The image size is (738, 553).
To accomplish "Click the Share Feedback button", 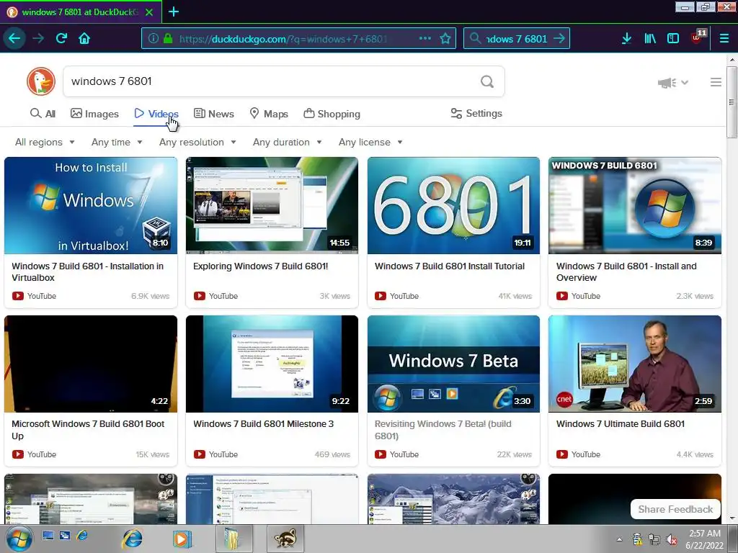I will point(675,509).
